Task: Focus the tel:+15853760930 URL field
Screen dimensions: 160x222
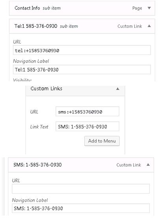Action: pyautogui.click(x=82, y=50)
